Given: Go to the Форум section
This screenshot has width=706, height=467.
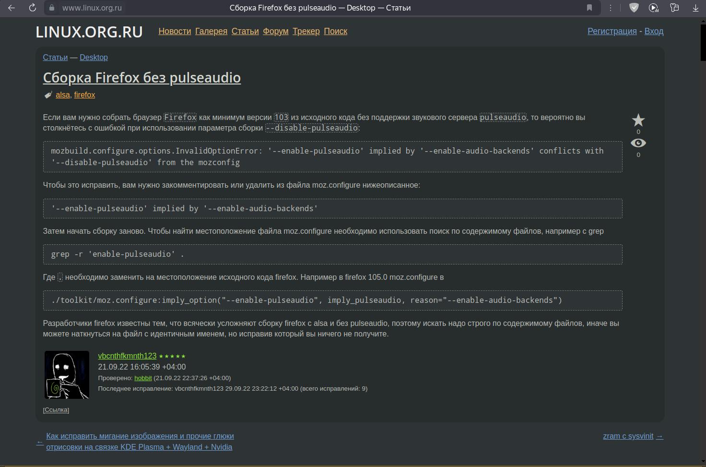Looking at the screenshot, I should 275,31.
